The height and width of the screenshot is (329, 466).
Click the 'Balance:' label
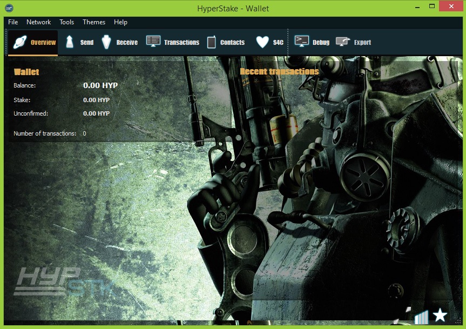(25, 85)
